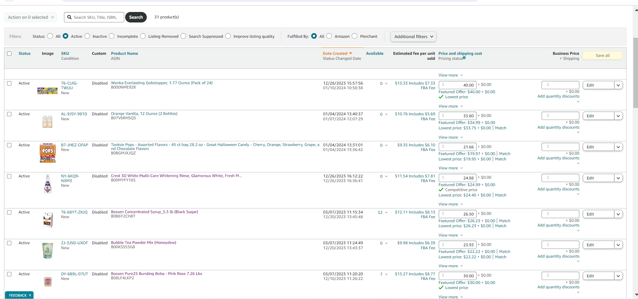Viewport: 638px width, 299px height.
Task: Click the Available column header
Action: [375, 53]
